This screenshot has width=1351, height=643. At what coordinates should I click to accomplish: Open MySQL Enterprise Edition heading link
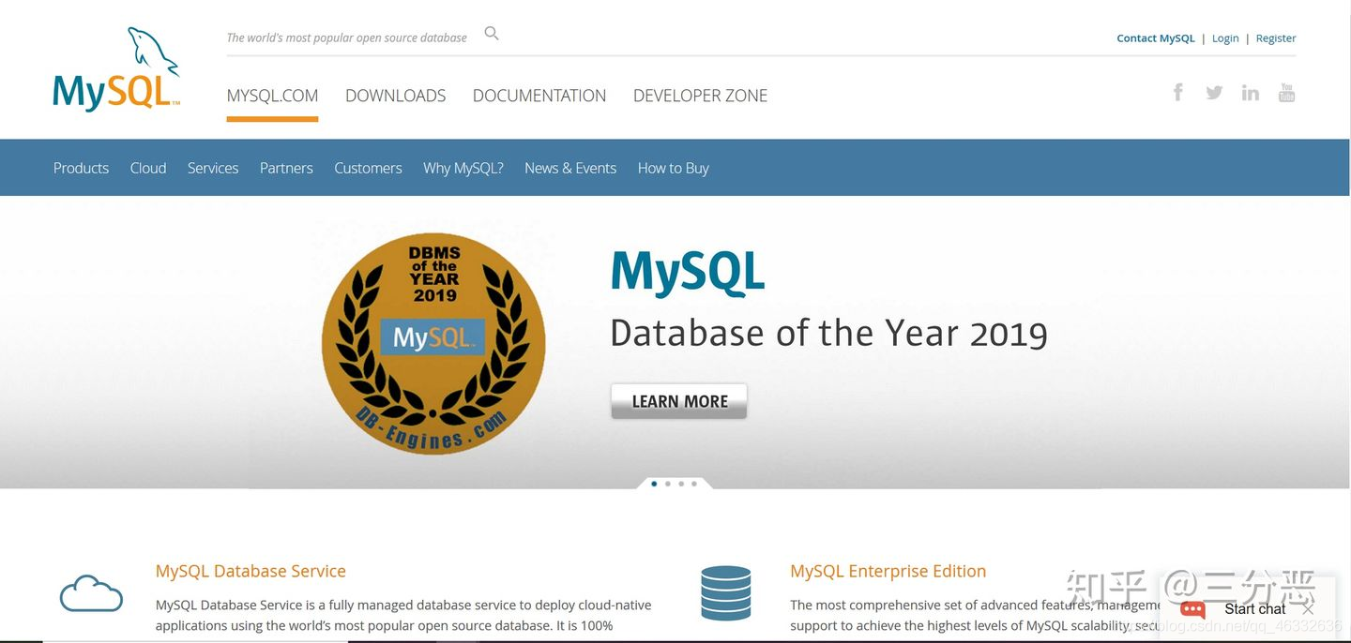(x=888, y=571)
